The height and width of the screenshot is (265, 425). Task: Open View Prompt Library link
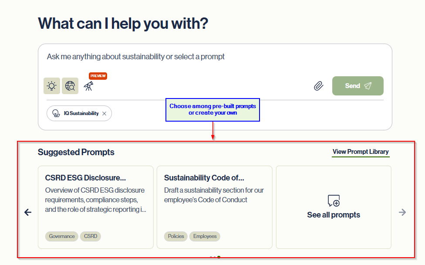click(x=361, y=152)
